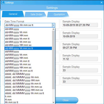
Task: Select the General tab
Action: coord(13,14)
